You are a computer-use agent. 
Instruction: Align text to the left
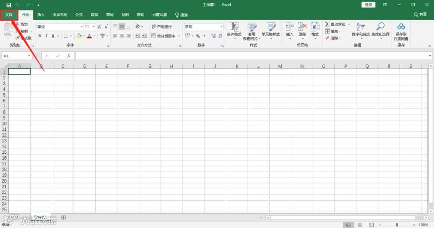click(x=115, y=36)
